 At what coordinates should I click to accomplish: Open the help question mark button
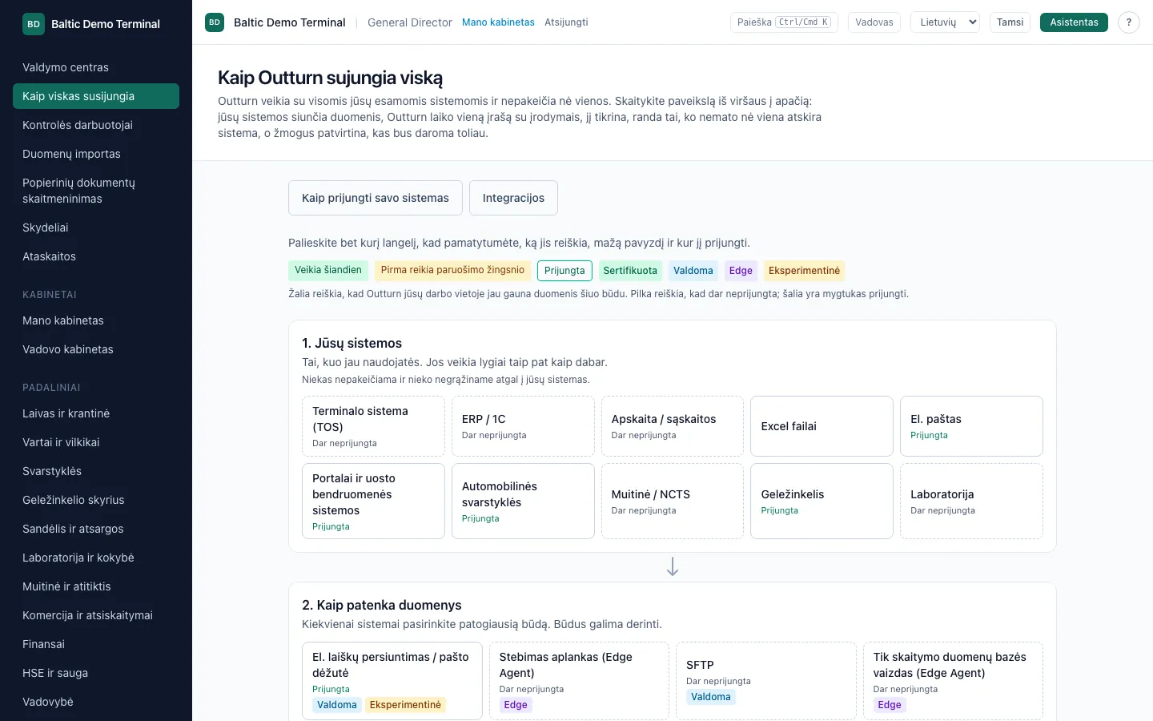[x=1129, y=22]
